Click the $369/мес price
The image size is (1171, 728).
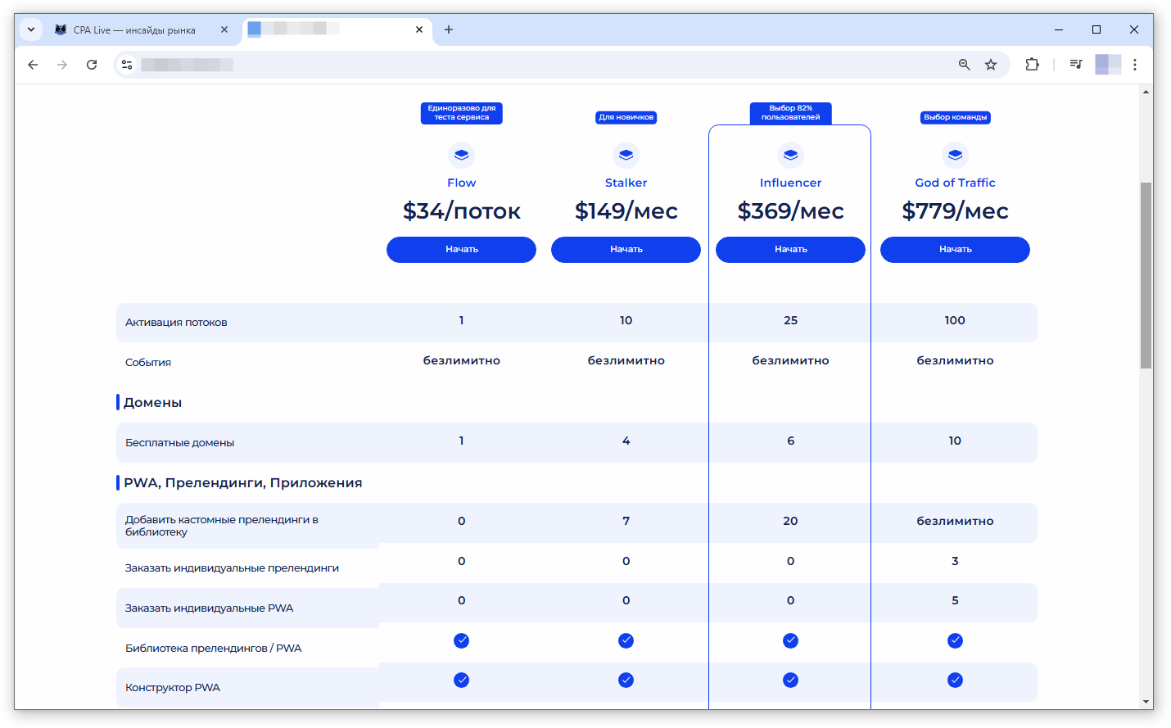pos(790,211)
